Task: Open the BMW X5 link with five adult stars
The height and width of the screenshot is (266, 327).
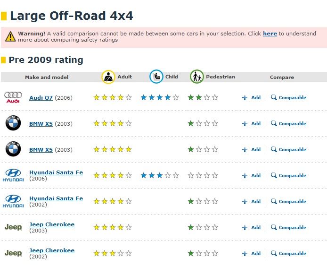Action: click(x=41, y=149)
